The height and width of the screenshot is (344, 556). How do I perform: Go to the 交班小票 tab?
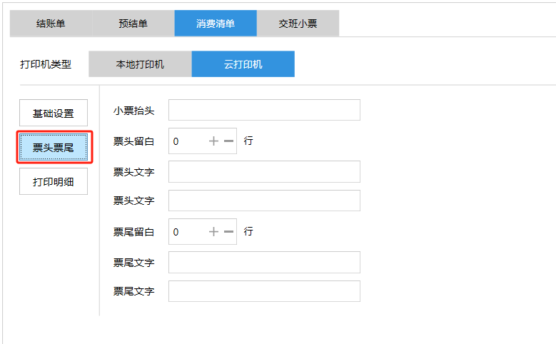(x=298, y=24)
